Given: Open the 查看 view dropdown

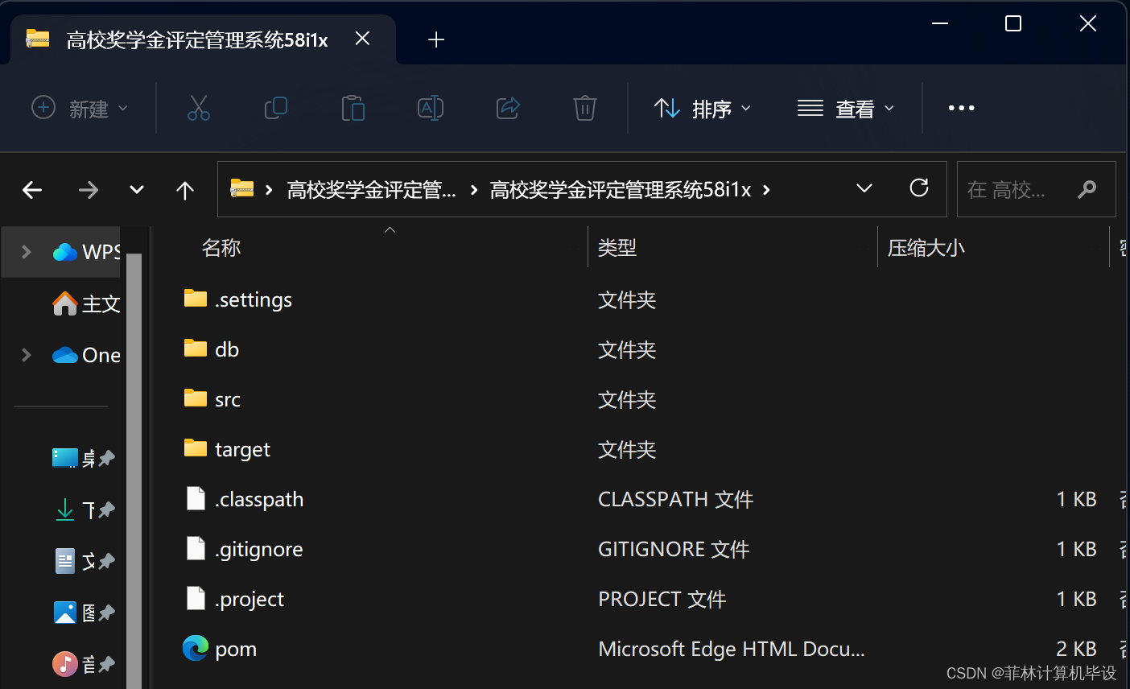Looking at the screenshot, I should [846, 108].
